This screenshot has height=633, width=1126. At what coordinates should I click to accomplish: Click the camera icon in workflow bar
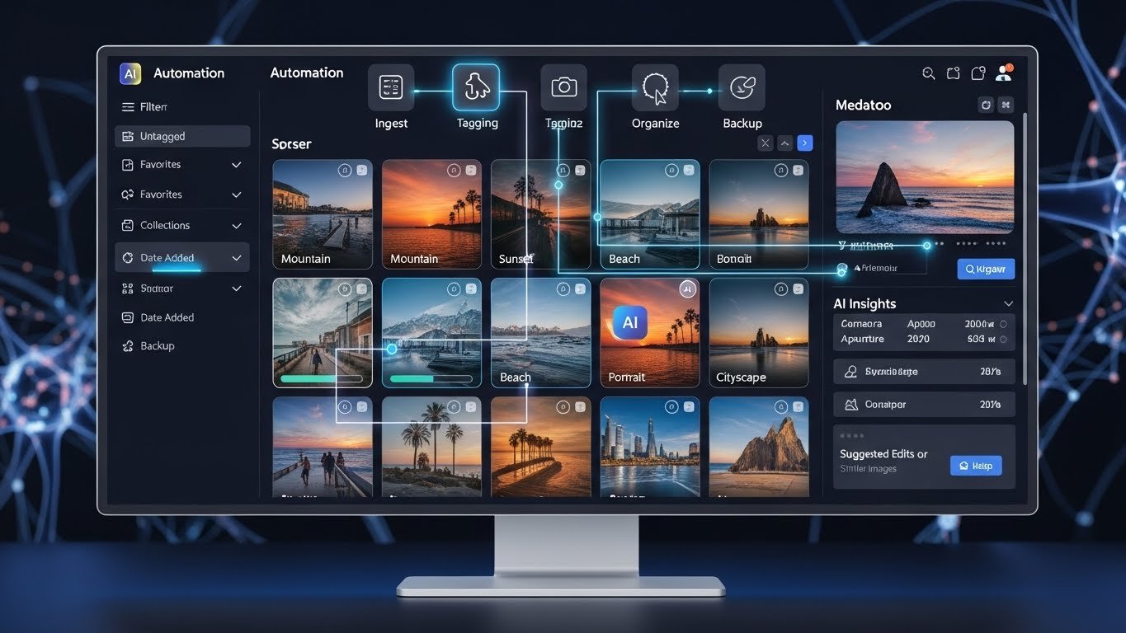tap(563, 87)
